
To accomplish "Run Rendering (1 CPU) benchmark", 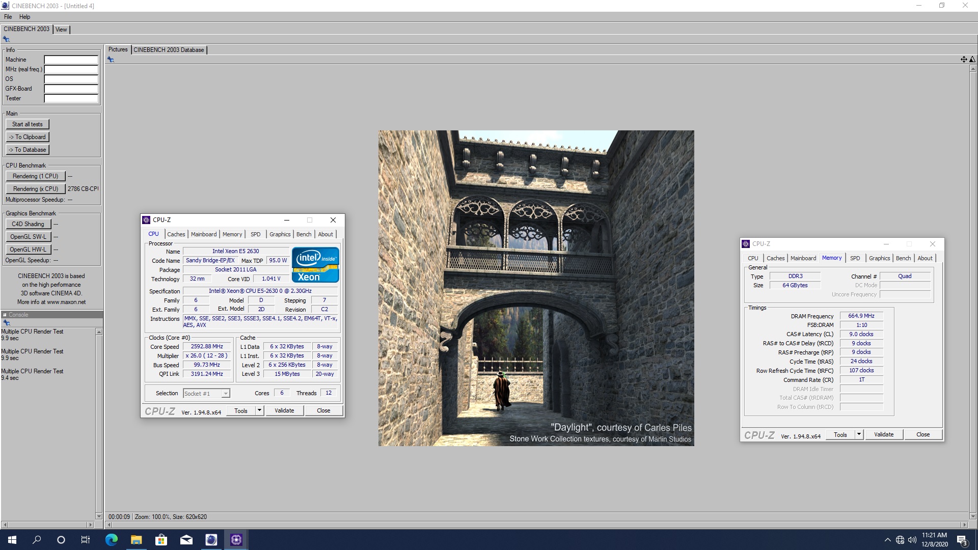I will (x=36, y=176).
